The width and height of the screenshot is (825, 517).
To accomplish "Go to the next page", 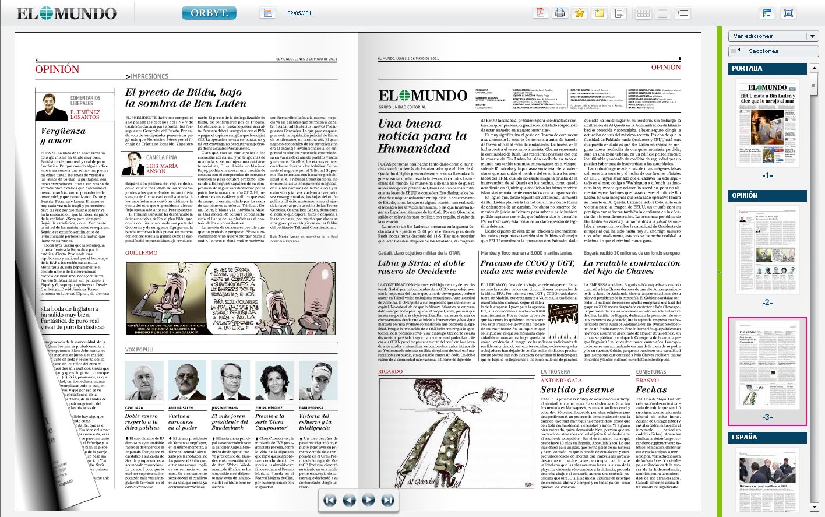I will (x=368, y=500).
